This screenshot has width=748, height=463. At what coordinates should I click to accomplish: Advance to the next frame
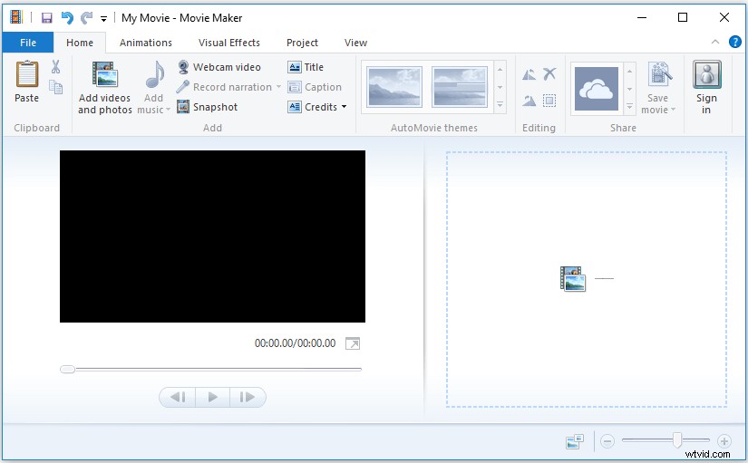[248, 397]
